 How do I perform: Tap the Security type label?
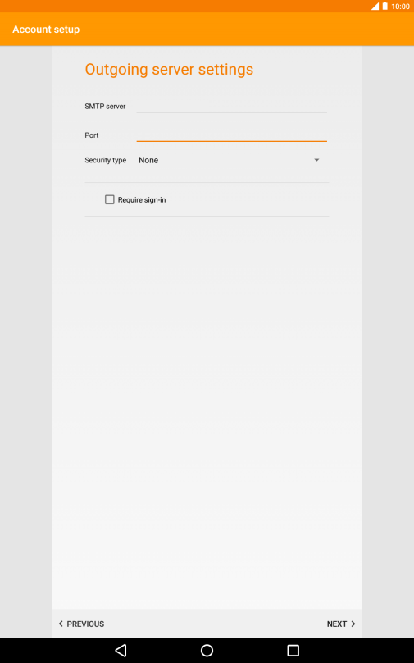[x=106, y=160]
